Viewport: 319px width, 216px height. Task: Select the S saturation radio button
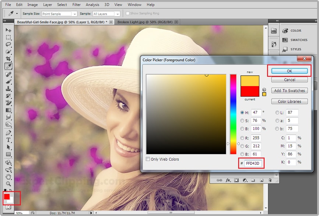pos(242,121)
